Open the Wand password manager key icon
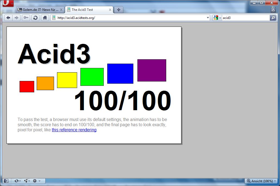280x186 pixels. 26,18
